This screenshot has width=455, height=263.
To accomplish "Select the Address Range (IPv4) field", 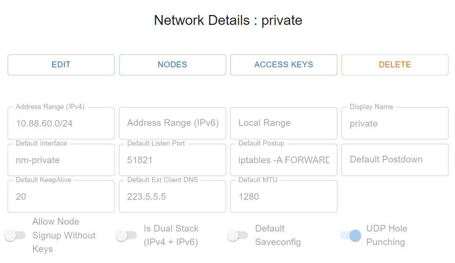I will 61,123.
